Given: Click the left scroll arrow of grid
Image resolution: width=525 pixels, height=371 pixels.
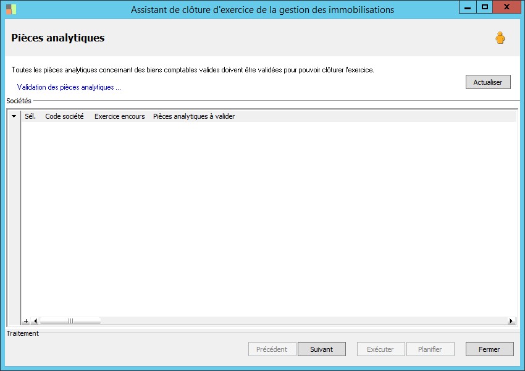Looking at the screenshot, I should [35, 321].
